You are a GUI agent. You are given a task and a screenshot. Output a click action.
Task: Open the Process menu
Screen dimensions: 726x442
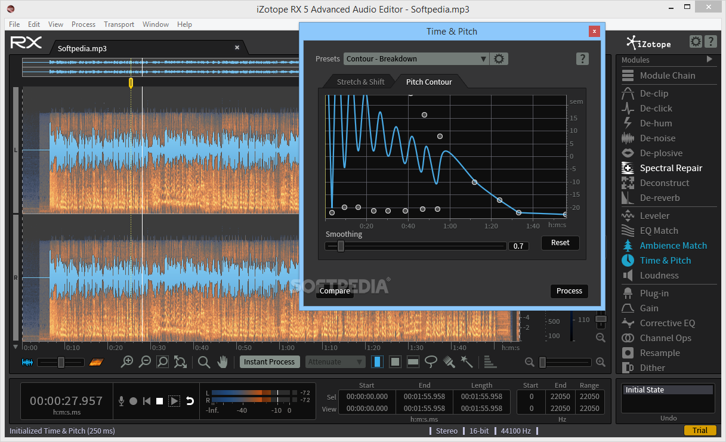coord(84,24)
